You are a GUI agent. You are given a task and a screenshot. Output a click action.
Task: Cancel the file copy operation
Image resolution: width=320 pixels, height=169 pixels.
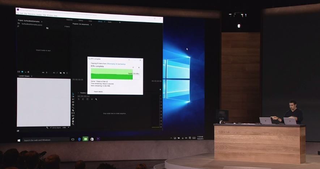(139, 67)
